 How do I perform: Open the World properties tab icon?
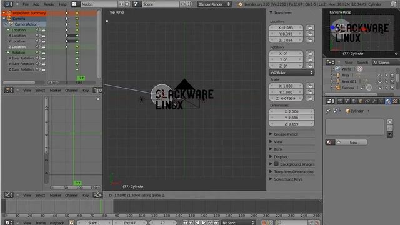tap(354, 101)
